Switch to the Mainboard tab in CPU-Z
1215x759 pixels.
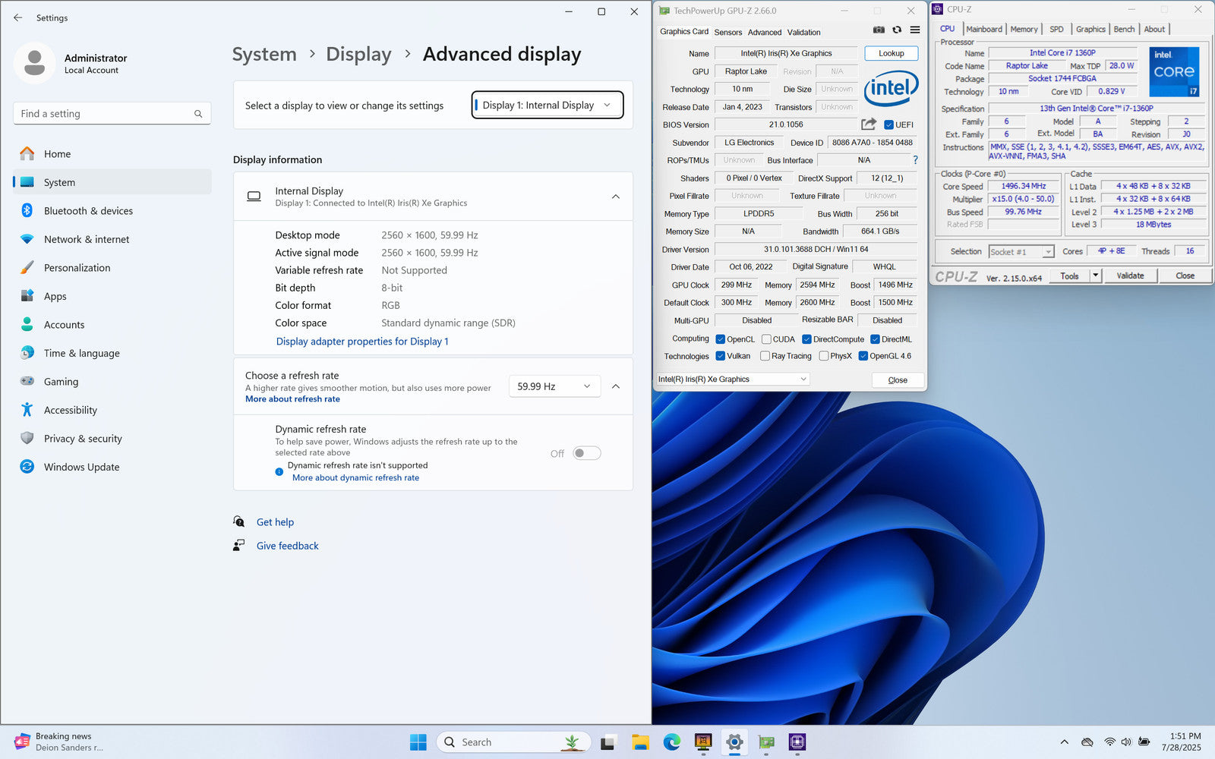[x=983, y=29]
